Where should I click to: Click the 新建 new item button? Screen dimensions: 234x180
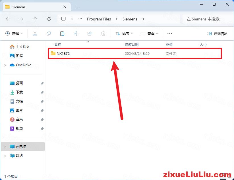point(14,34)
